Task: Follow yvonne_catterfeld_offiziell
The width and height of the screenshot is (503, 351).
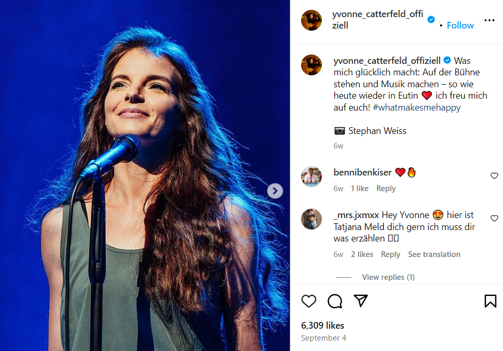Action: coord(460,25)
